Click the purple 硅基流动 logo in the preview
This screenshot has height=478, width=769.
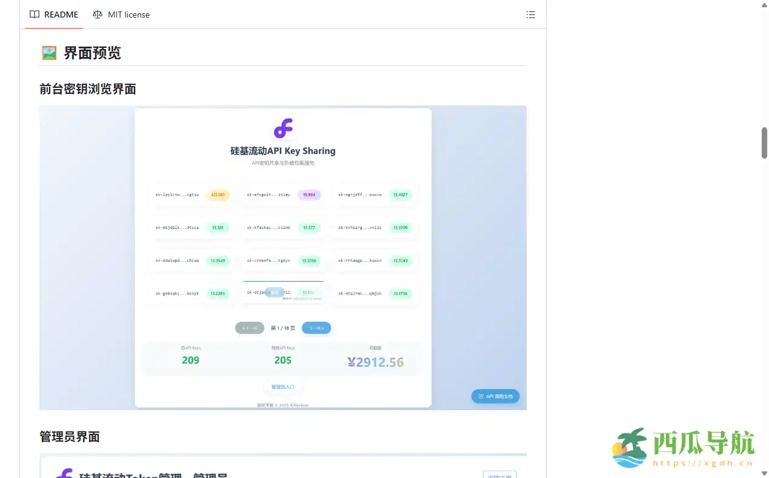click(x=283, y=128)
